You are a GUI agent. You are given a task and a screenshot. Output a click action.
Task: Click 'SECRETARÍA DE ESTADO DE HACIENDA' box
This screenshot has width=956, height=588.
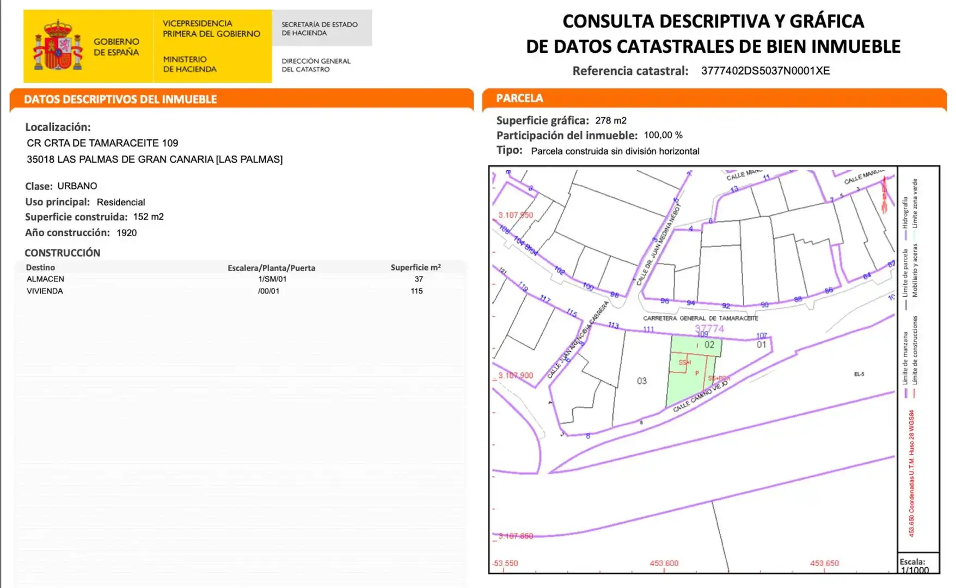click(x=322, y=28)
